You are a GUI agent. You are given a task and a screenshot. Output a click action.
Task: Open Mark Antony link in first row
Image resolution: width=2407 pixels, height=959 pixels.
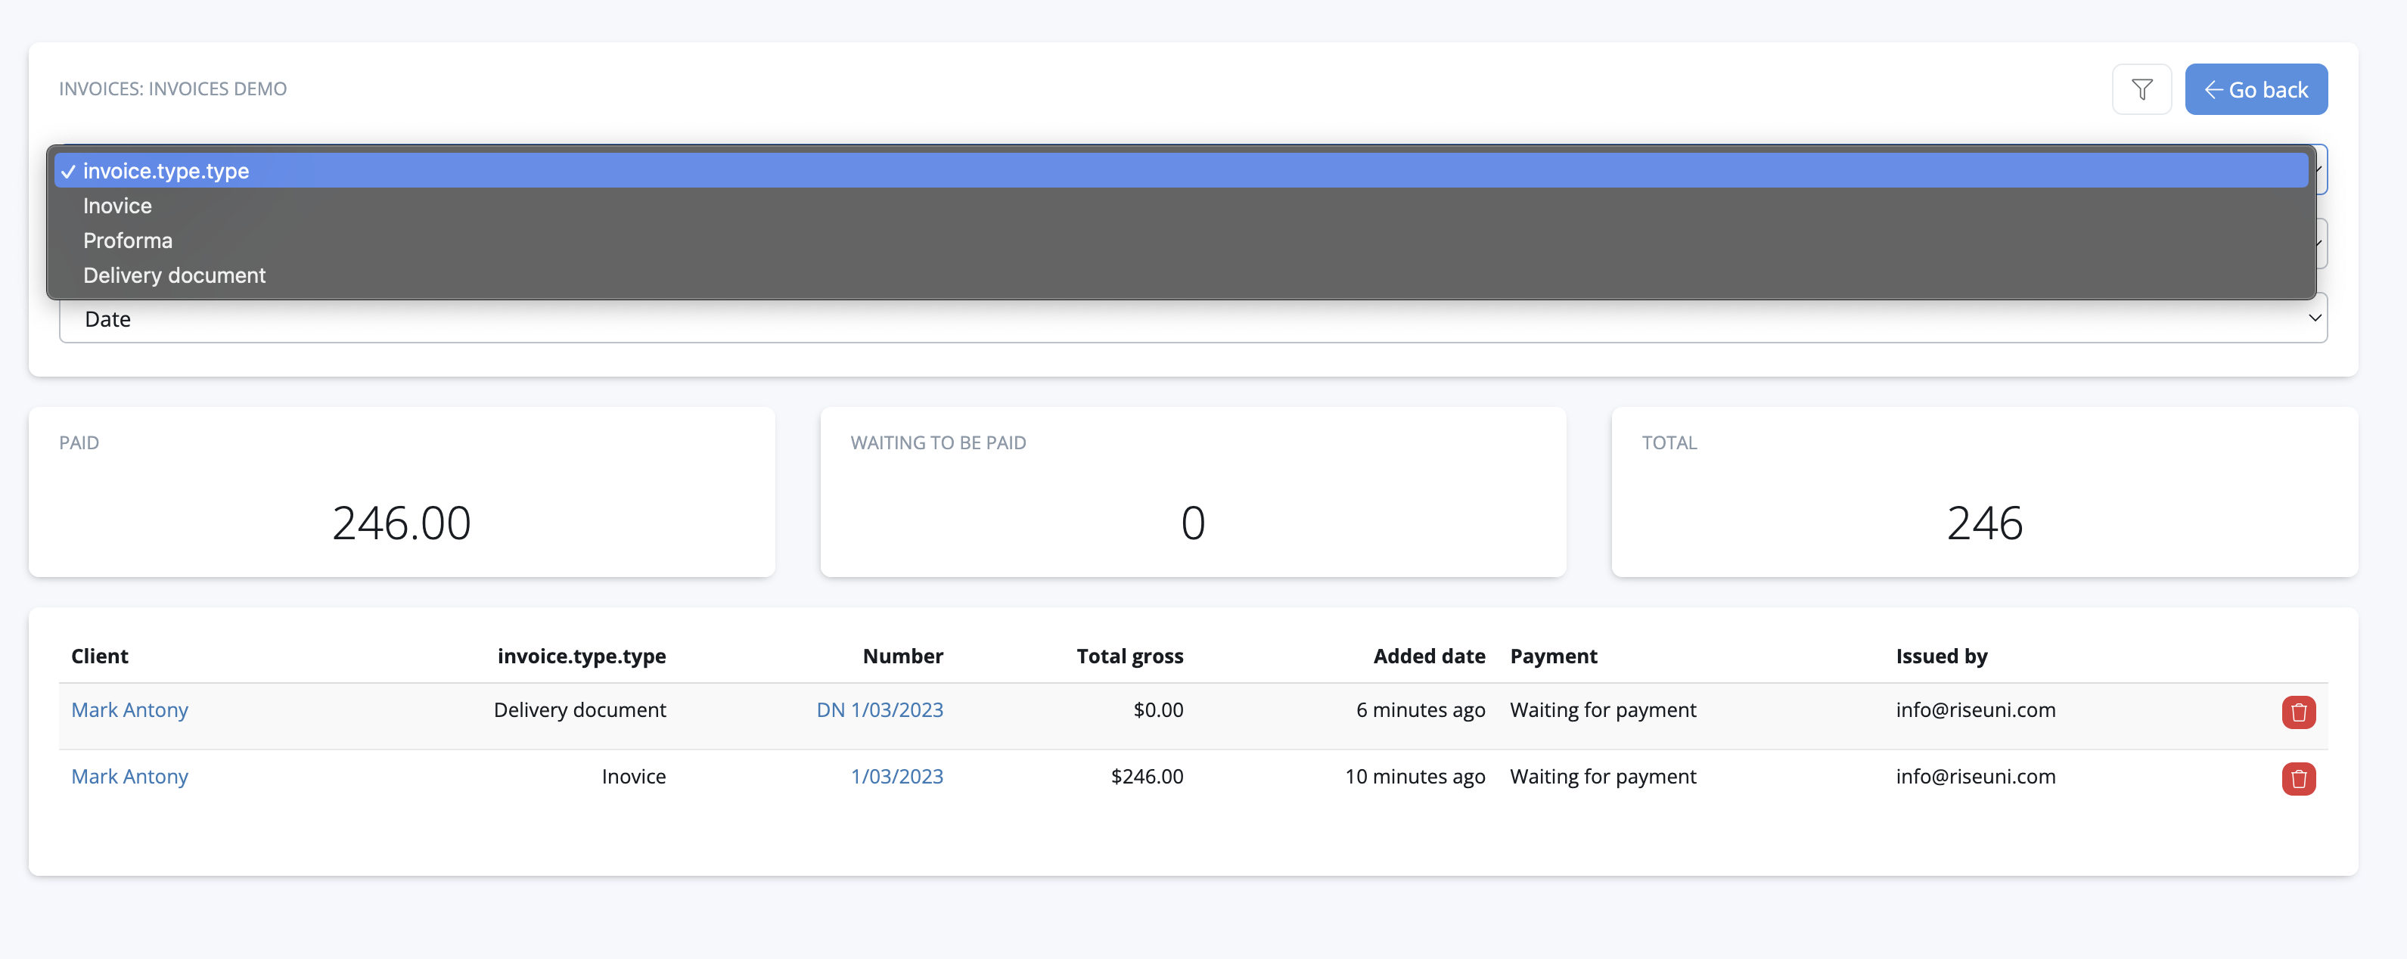point(130,711)
